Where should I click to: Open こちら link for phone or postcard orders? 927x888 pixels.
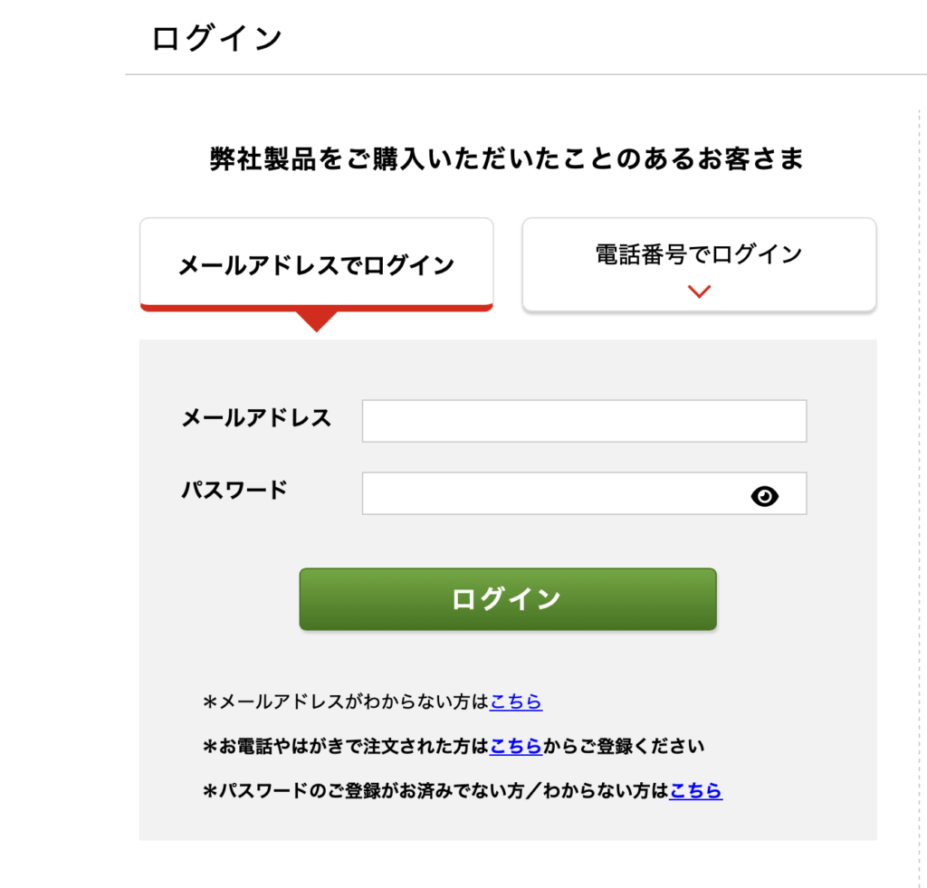(x=515, y=746)
